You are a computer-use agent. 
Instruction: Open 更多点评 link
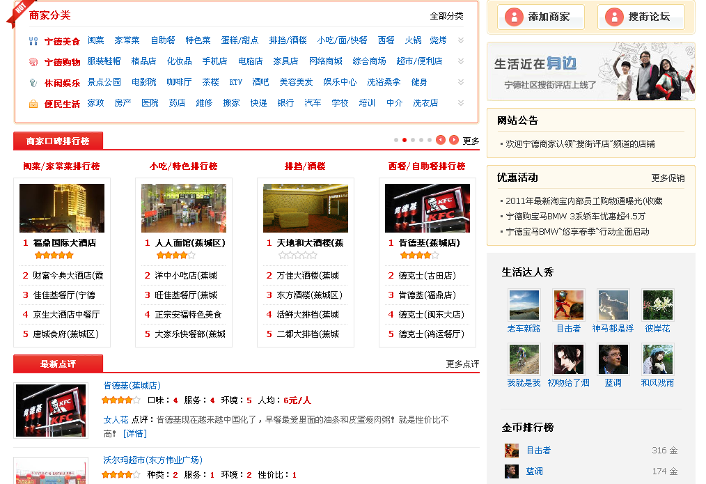[462, 364]
